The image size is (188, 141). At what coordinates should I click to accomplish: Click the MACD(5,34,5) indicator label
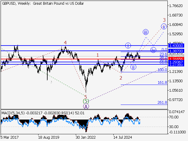click(13, 113)
